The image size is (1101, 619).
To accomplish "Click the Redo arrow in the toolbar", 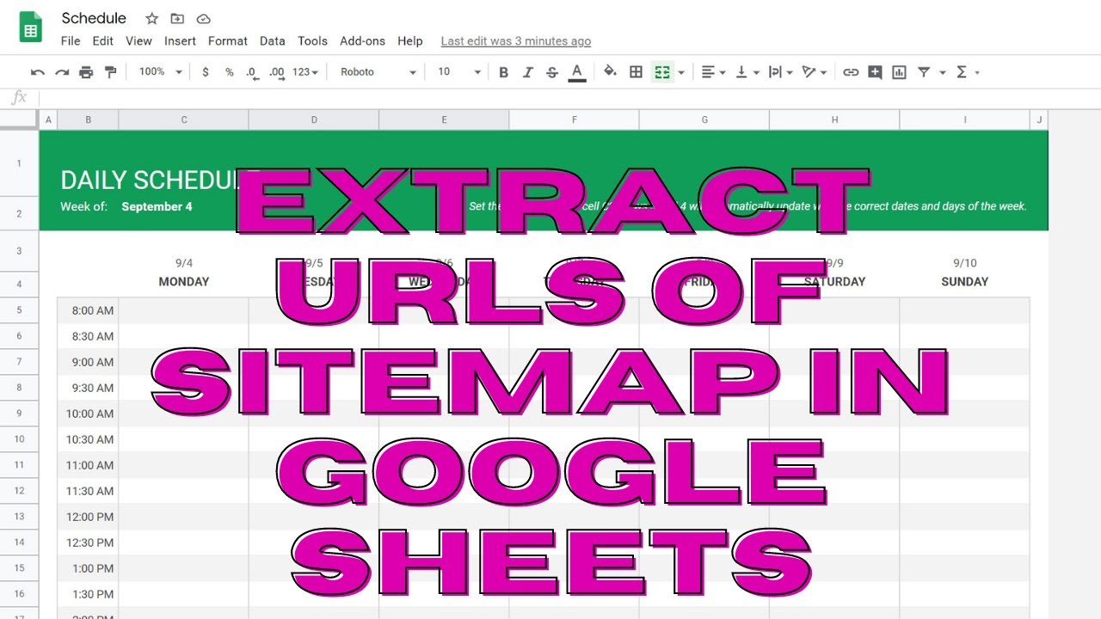I will [x=62, y=72].
